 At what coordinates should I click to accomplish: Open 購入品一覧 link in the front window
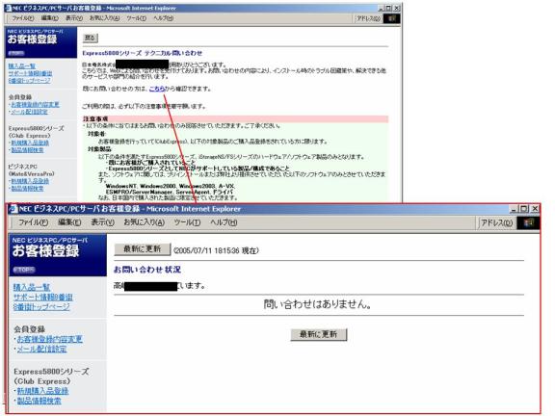point(32,287)
